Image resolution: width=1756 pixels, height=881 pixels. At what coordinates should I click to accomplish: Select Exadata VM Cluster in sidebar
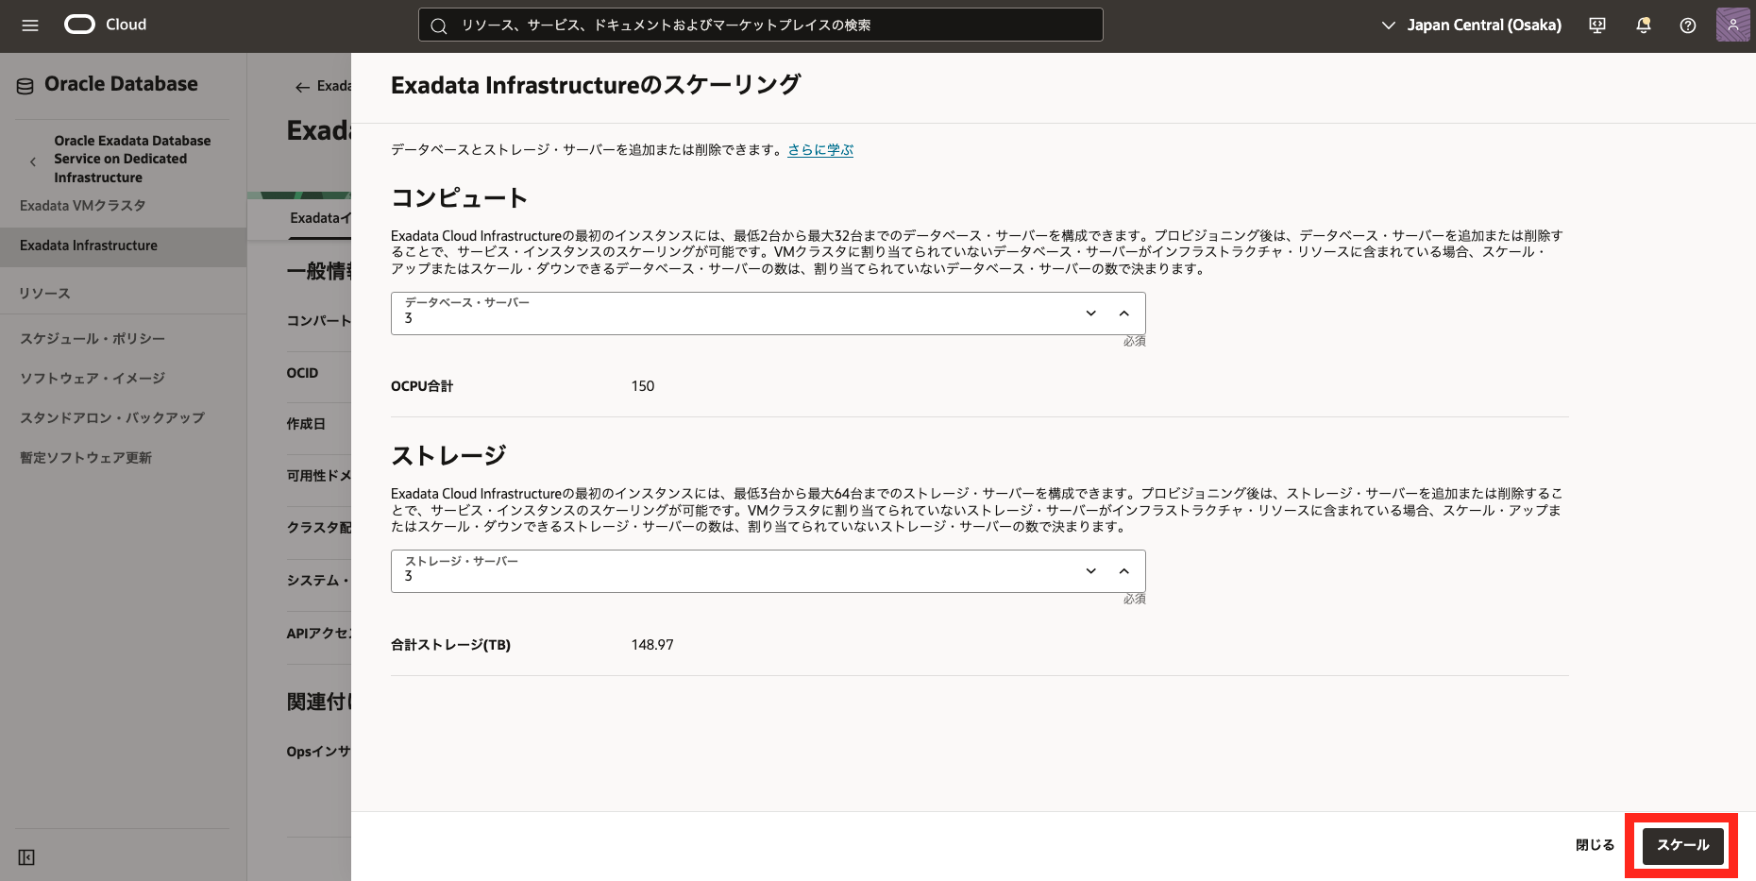click(x=83, y=206)
